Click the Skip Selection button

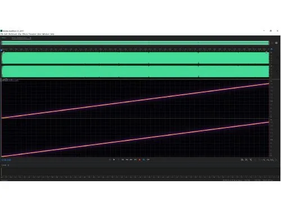pos(148,160)
